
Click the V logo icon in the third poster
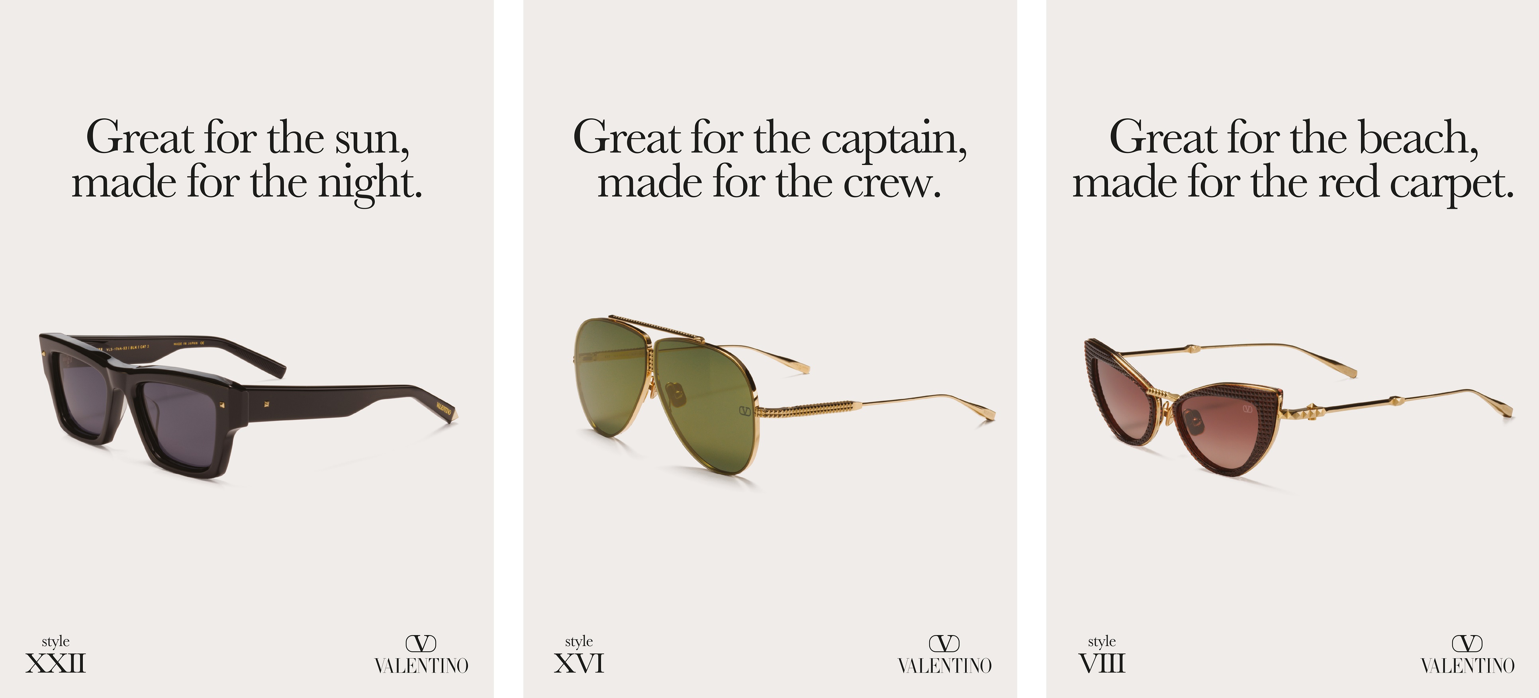[1467, 644]
